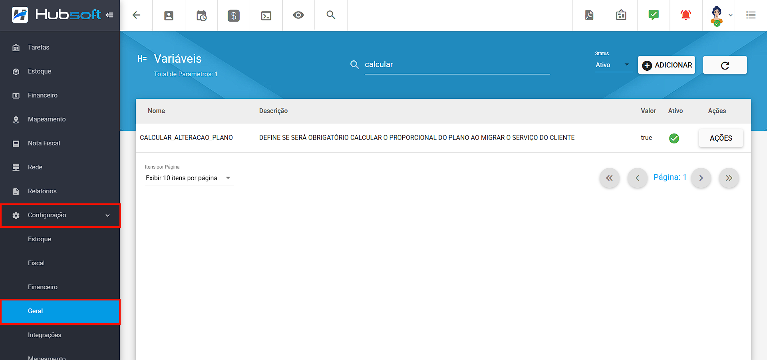This screenshot has width=767, height=360.
Task: Open the red alarm notifications bell
Action: pos(686,15)
